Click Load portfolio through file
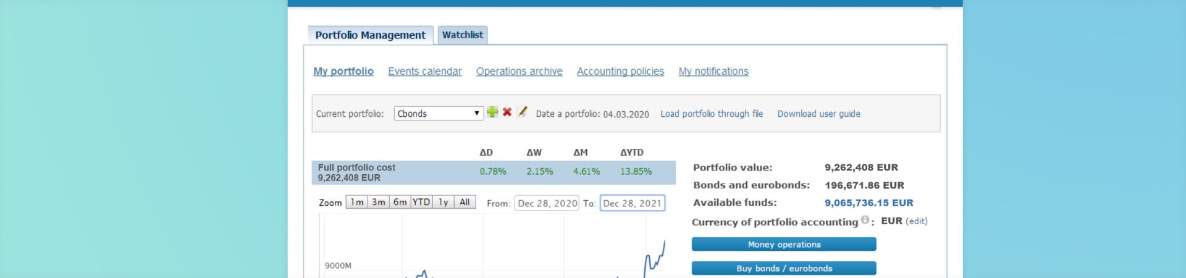This screenshot has width=1186, height=278. point(712,114)
